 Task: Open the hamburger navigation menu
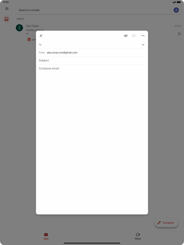pyautogui.click(x=7, y=9)
